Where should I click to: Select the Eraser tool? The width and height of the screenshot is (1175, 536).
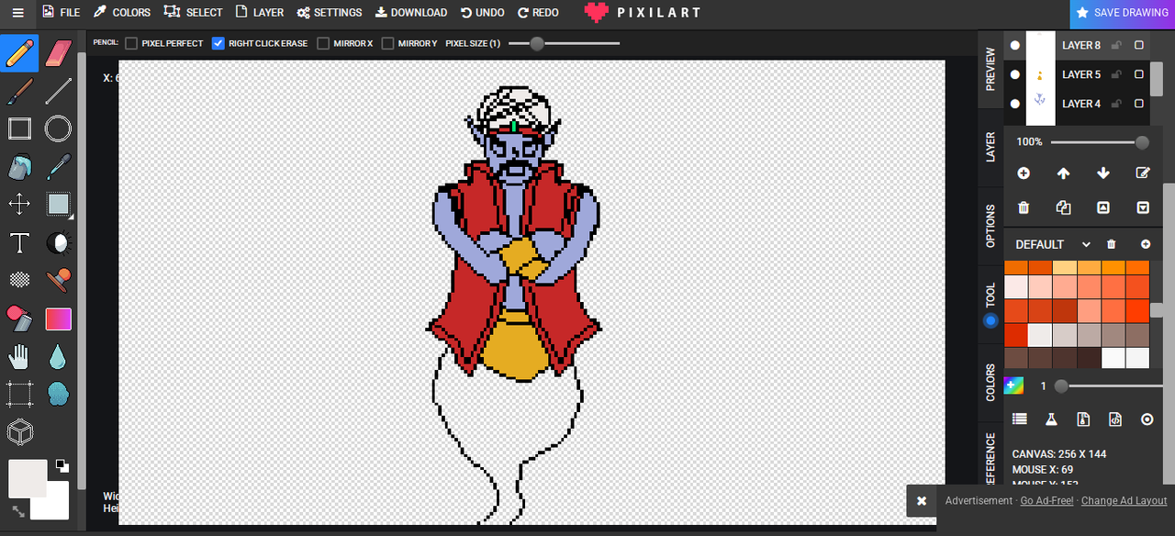(58, 53)
